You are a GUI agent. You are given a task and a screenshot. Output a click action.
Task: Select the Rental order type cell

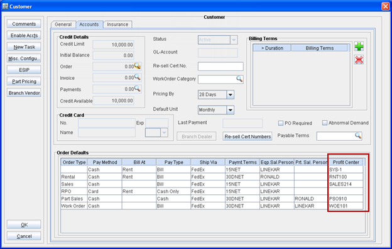tap(74, 177)
